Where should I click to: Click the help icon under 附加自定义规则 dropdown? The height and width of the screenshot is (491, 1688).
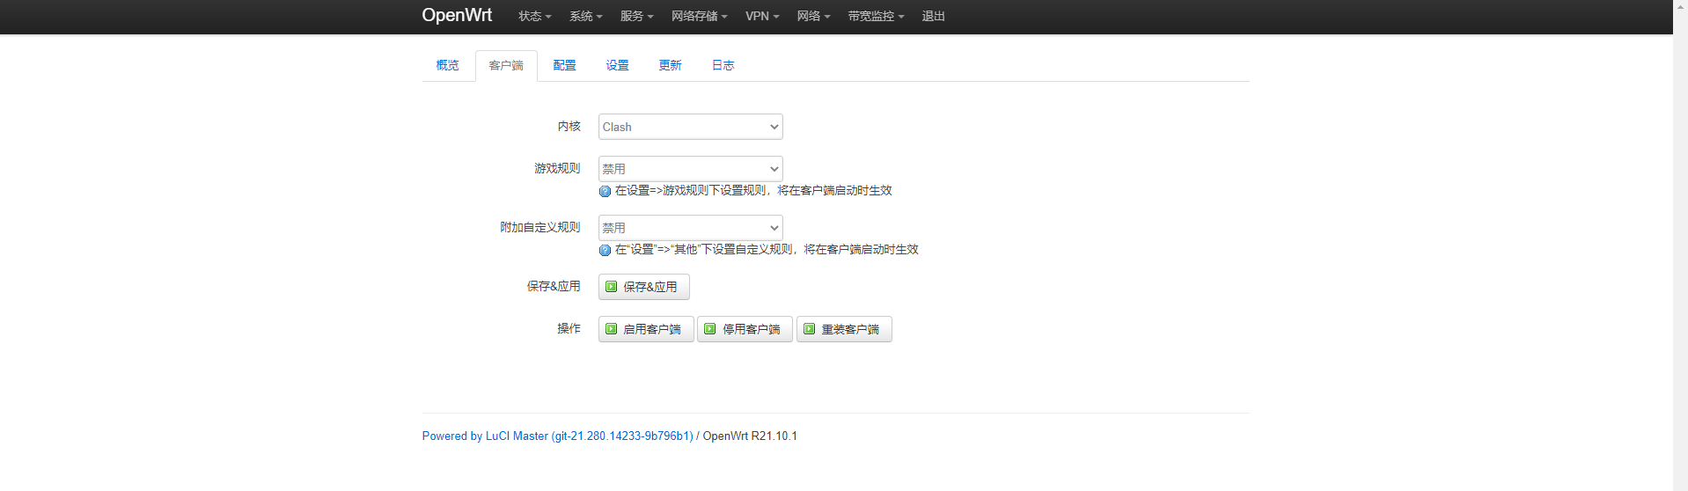pyautogui.click(x=605, y=250)
